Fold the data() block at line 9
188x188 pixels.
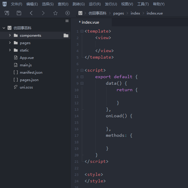pos(82,83)
